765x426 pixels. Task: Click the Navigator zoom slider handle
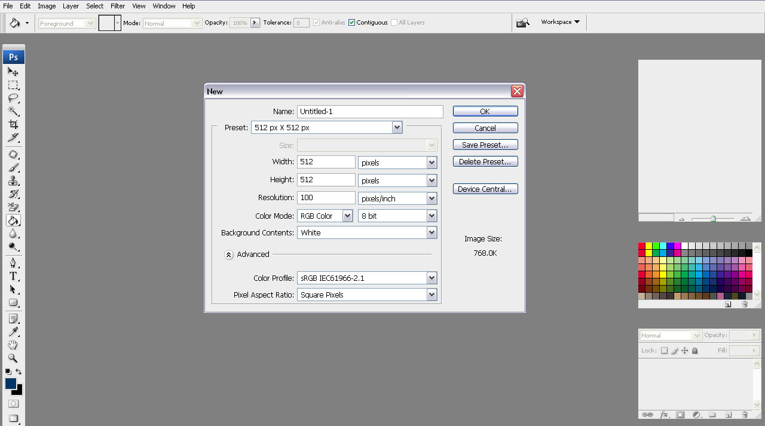click(x=713, y=219)
